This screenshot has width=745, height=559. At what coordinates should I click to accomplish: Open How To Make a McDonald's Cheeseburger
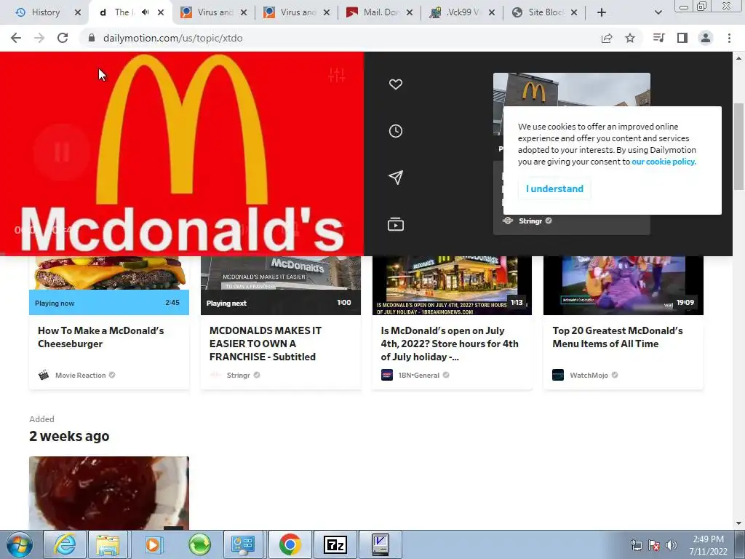(100, 337)
